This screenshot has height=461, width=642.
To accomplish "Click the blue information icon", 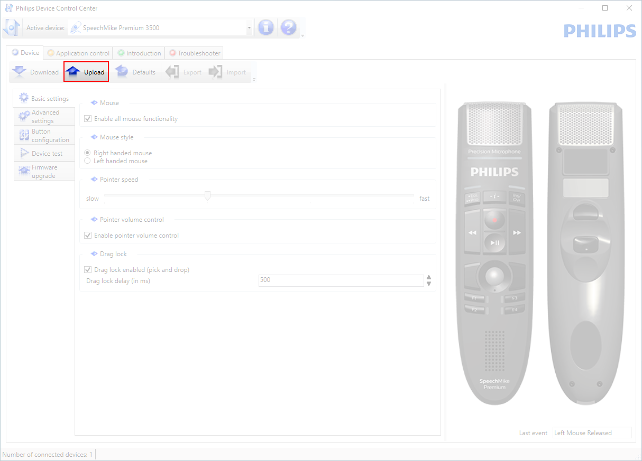I will (265, 27).
